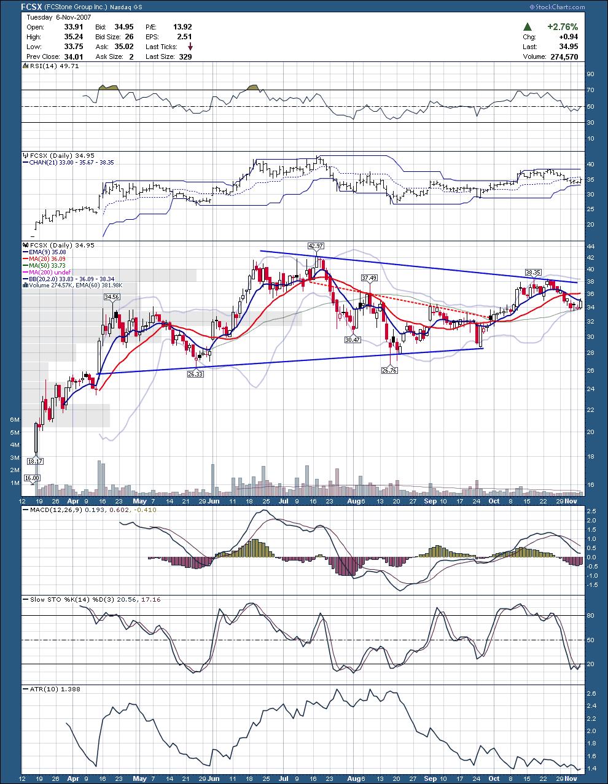Click the P/E value 13.92
This screenshot has height=784, width=608.
[x=182, y=28]
